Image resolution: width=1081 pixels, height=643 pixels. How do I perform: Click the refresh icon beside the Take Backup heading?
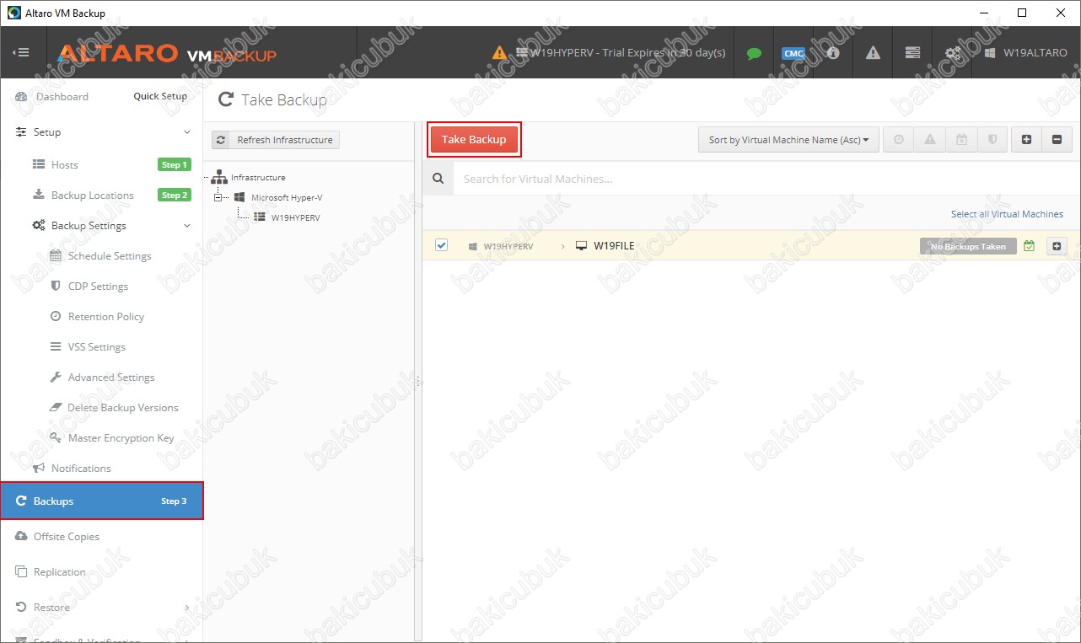(x=225, y=99)
